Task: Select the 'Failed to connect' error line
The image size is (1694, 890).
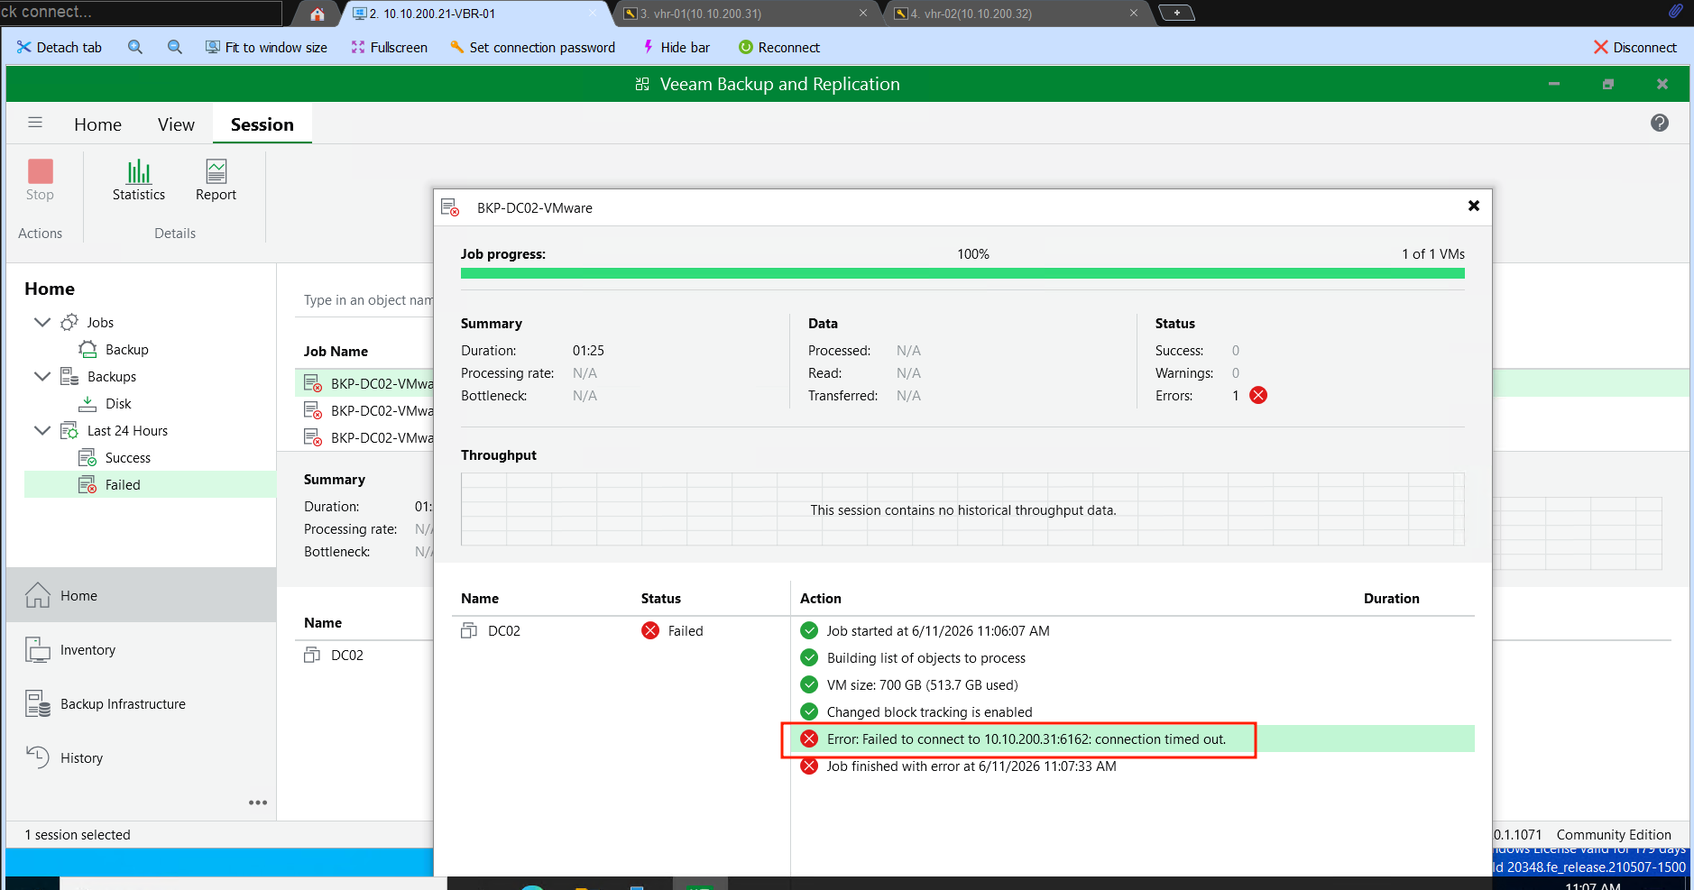Action: (x=1133, y=739)
